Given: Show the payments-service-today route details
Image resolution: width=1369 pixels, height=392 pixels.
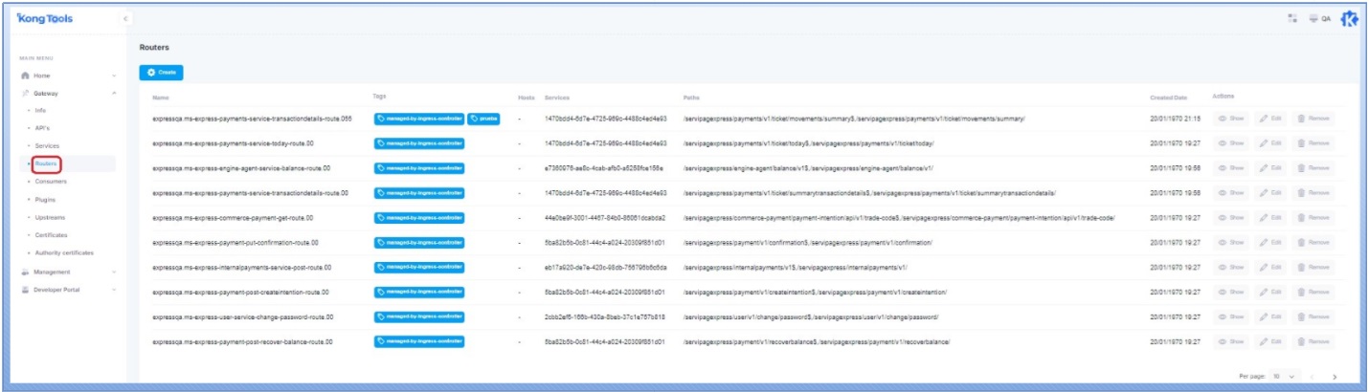Looking at the screenshot, I should click(x=1231, y=143).
